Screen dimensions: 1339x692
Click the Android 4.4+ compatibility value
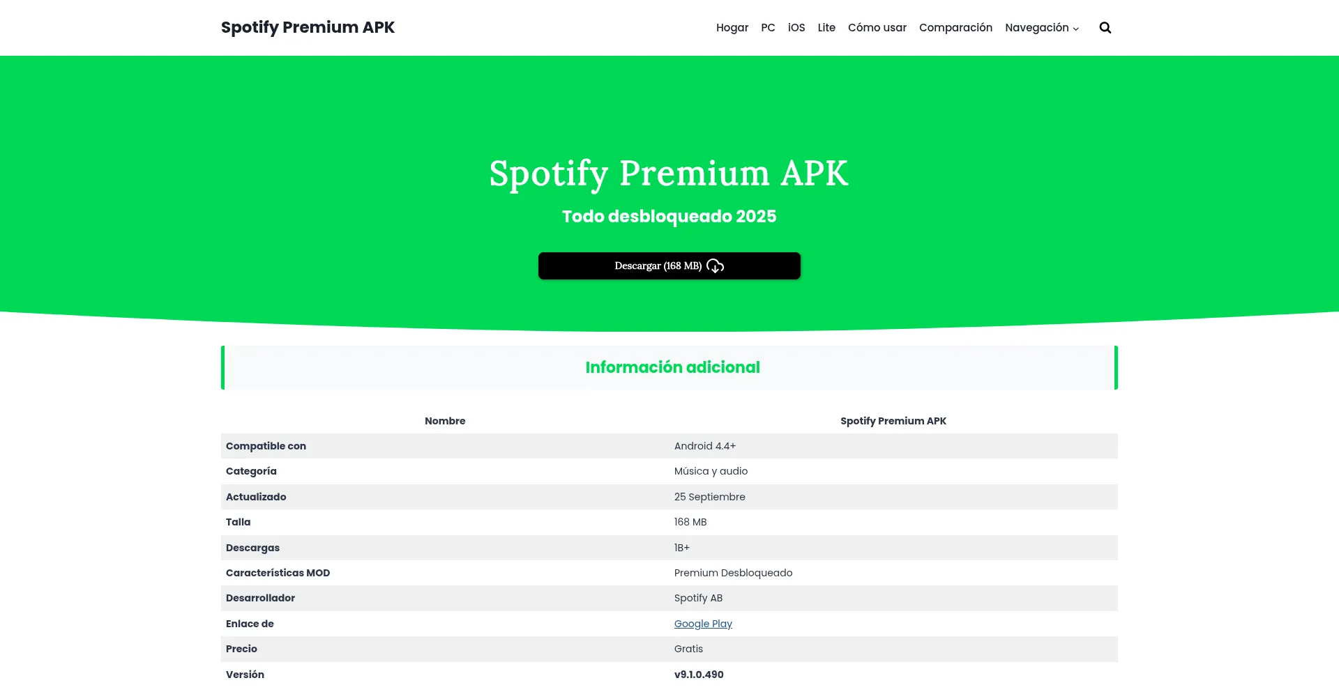point(704,446)
